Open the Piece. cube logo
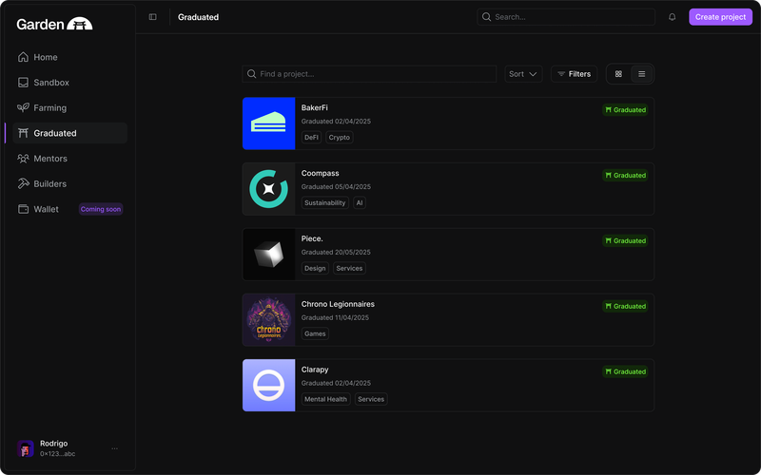This screenshot has height=475, width=761. point(268,255)
